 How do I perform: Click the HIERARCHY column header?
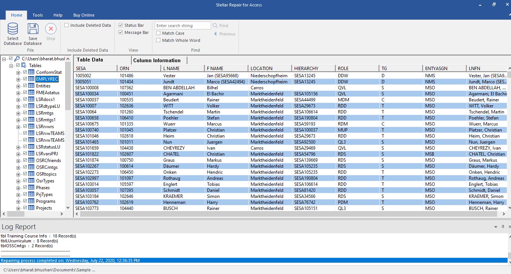[313, 69]
